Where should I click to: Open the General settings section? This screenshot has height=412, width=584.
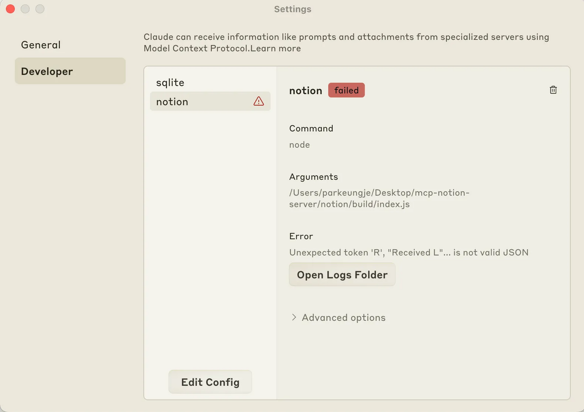(x=41, y=45)
